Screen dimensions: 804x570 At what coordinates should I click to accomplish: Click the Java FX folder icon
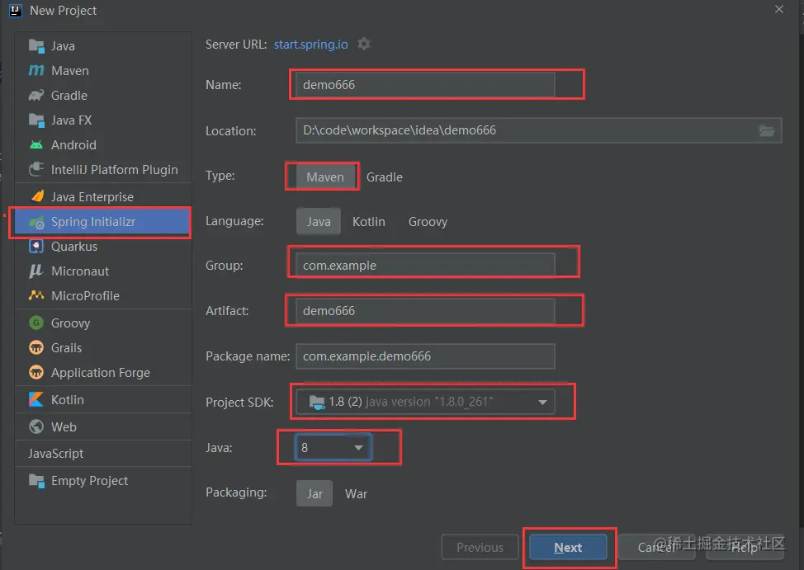(36, 120)
